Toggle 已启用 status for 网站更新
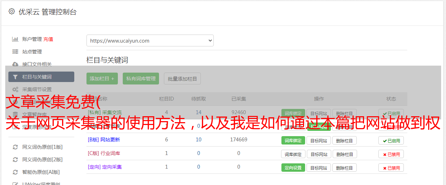This screenshot has height=185, width=446. (x=391, y=140)
